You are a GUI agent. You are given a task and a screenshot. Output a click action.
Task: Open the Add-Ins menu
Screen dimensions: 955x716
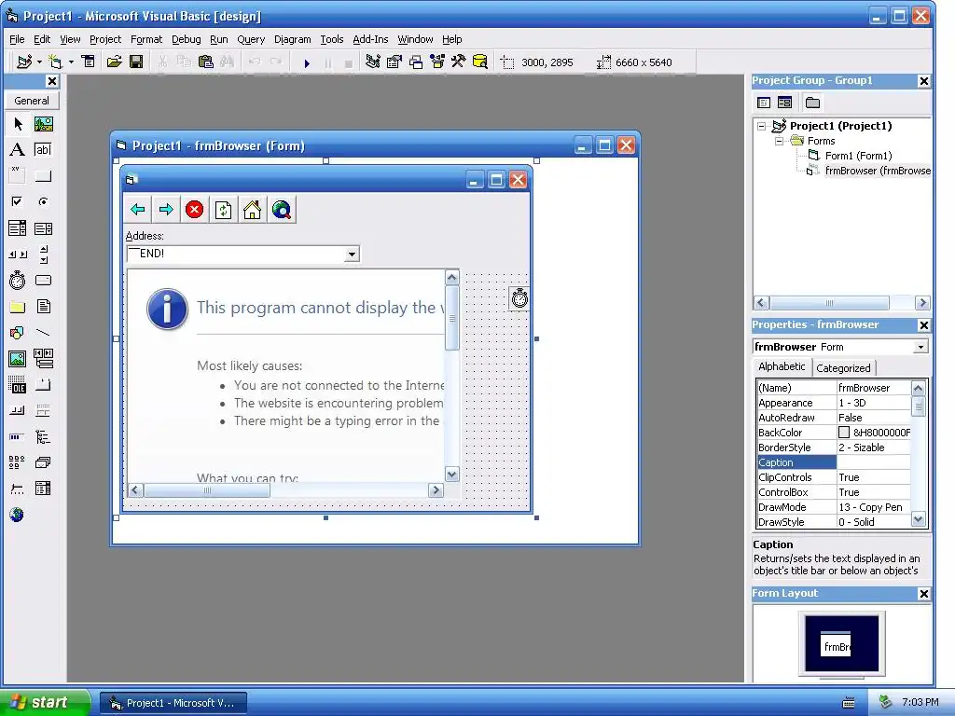point(370,39)
